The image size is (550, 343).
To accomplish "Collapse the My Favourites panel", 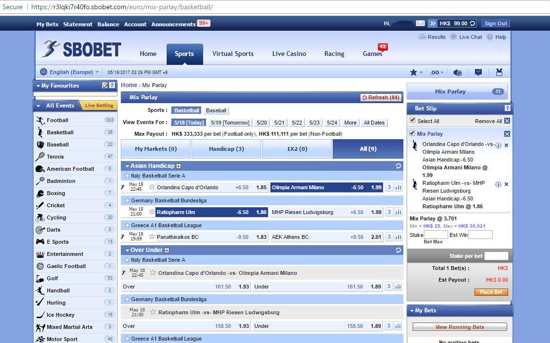I will (x=38, y=86).
